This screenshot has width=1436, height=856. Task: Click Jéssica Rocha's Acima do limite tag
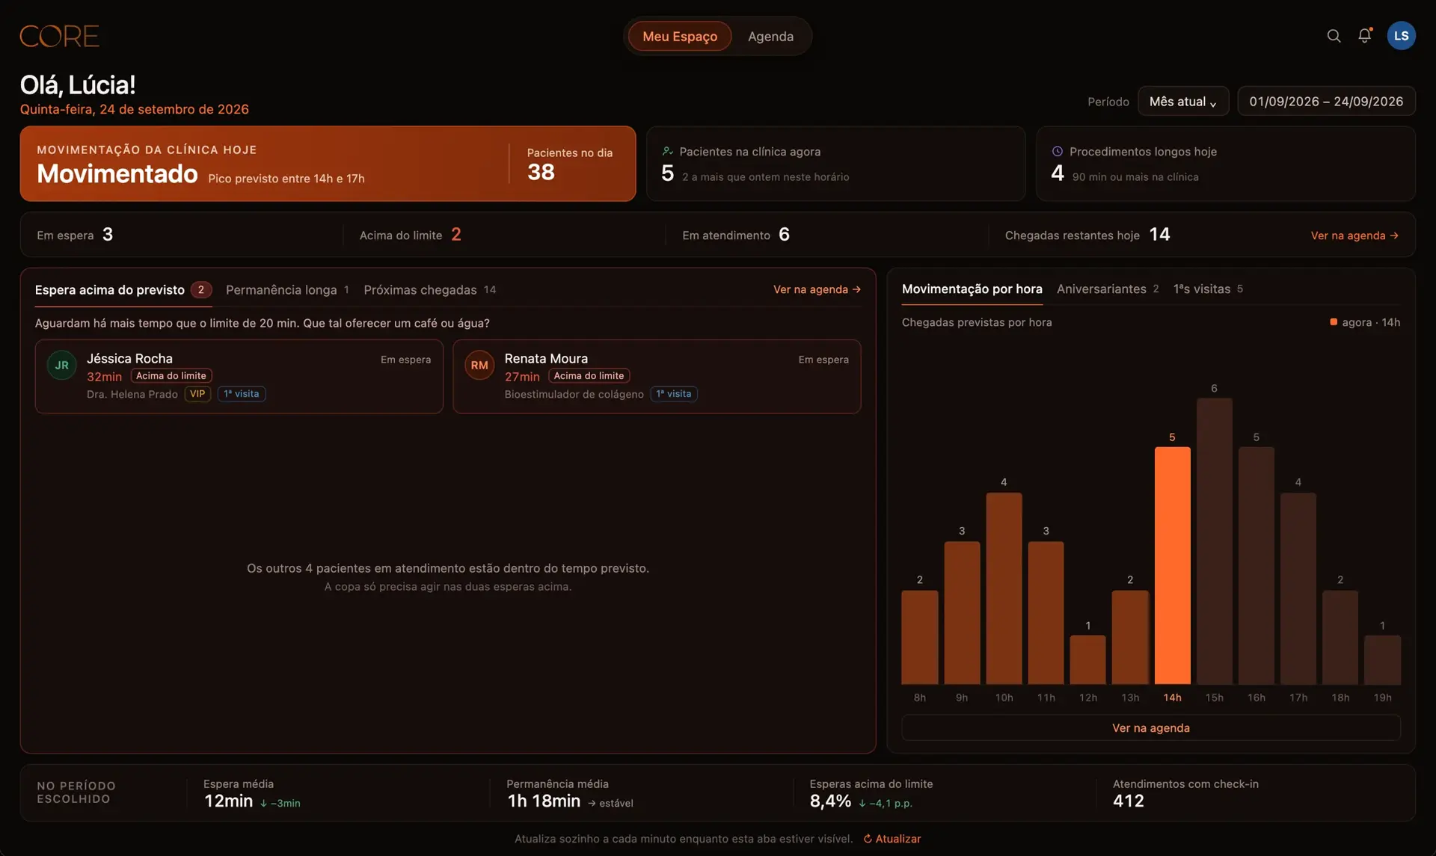[x=171, y=376]
